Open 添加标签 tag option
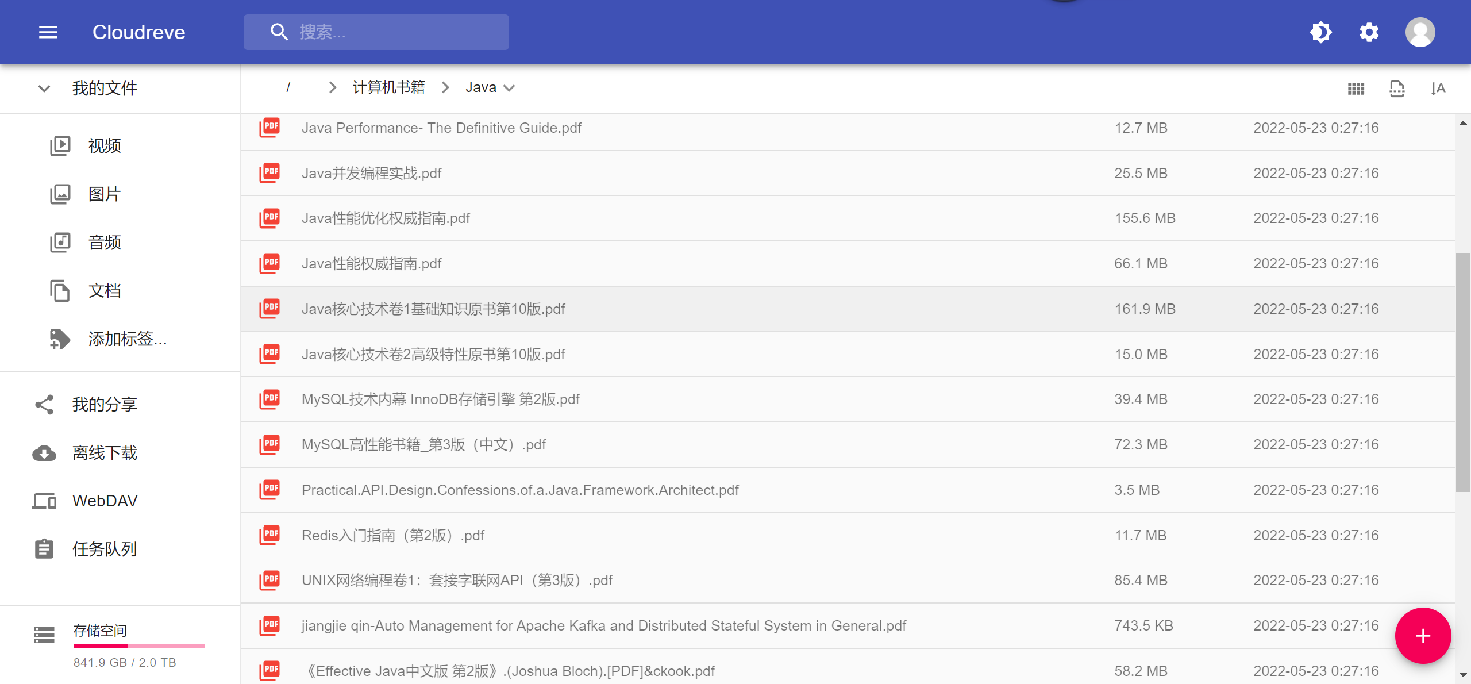 click(127, 339)
